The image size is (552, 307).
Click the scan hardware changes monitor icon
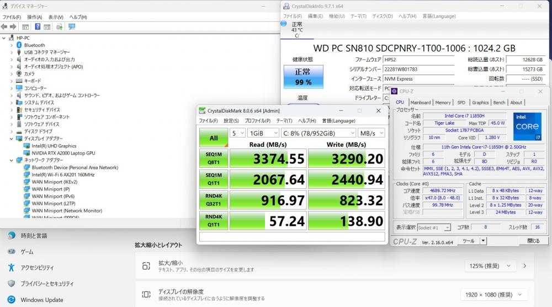tap(72, 27)
